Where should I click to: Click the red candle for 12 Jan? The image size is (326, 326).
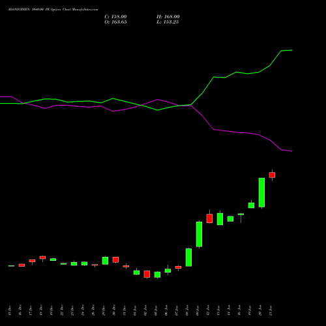(209, 218)
